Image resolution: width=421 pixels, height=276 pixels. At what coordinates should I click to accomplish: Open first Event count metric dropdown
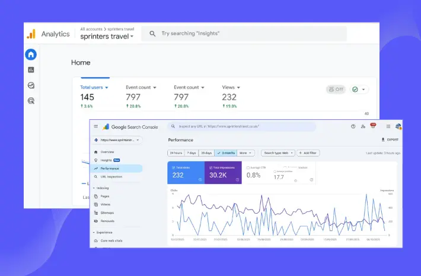click(155, 88)
